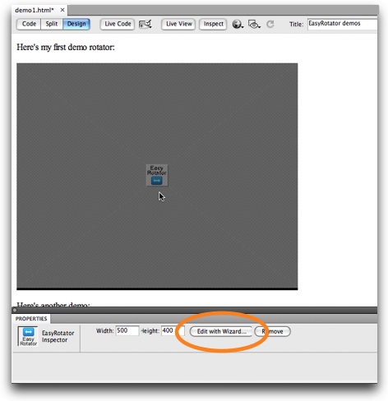Open the PROPERTIES panel tab
The image size is (388, 401).
pyautogui.click(x=31, y=319)
